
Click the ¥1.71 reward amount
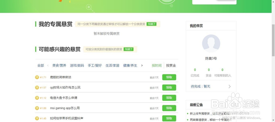pyautogui.click(x=43, y=77)
